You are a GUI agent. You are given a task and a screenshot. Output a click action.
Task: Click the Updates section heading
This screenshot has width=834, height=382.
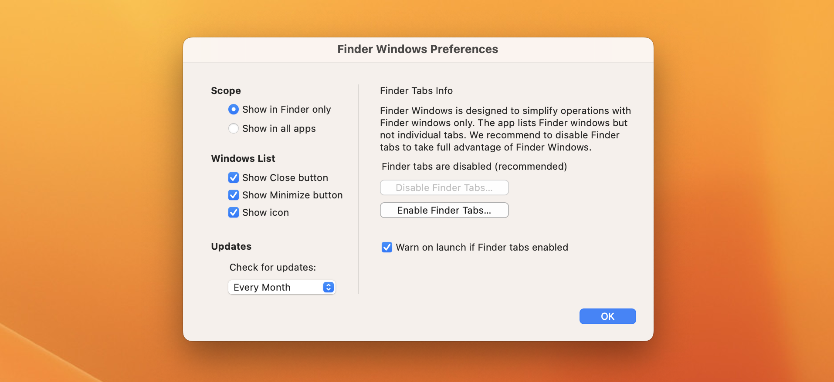point(231,246)
